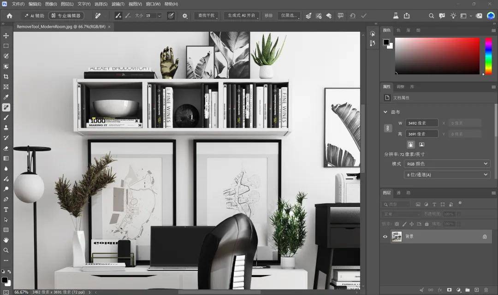Open the 滤镜(T) menu
This screenshot has width=498, height=295.
coord(118,4)
